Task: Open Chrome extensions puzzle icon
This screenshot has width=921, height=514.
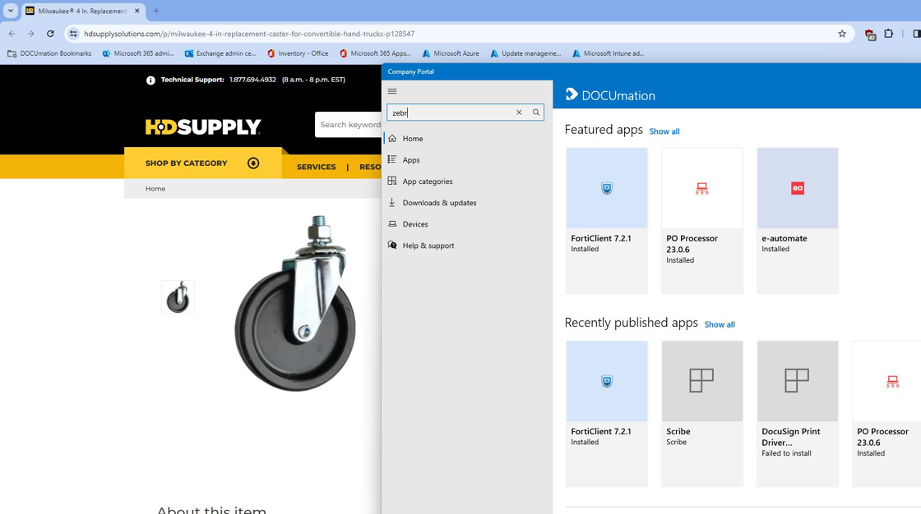Action: pos(889,34)
